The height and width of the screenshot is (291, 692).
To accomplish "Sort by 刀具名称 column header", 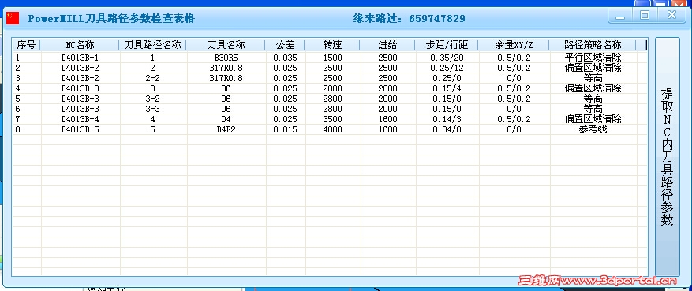I will [x=226, y=44].
